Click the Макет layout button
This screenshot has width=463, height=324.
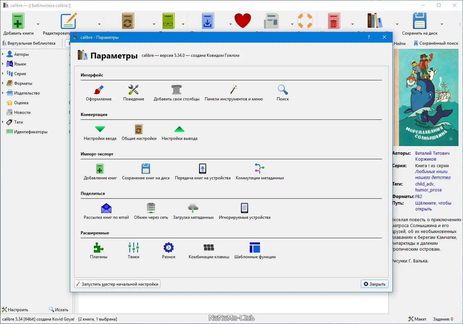417,319
